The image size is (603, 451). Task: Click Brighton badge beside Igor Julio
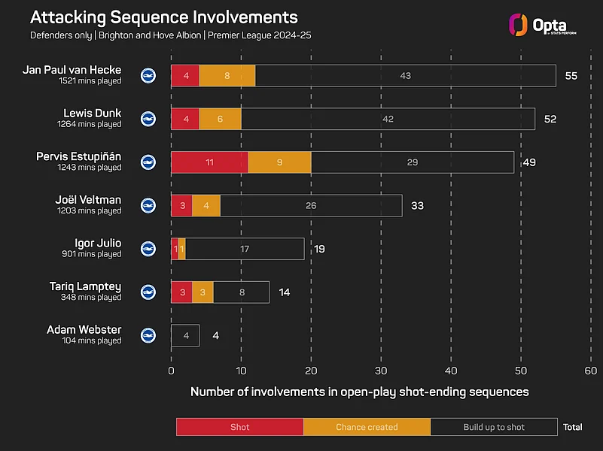click(x=148, y=249)
